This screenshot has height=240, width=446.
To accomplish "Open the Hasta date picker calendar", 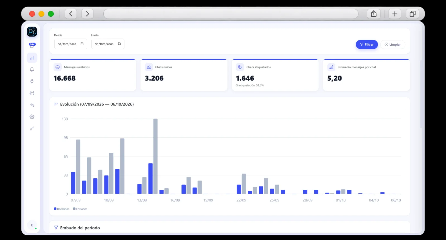I will point(119,44).
